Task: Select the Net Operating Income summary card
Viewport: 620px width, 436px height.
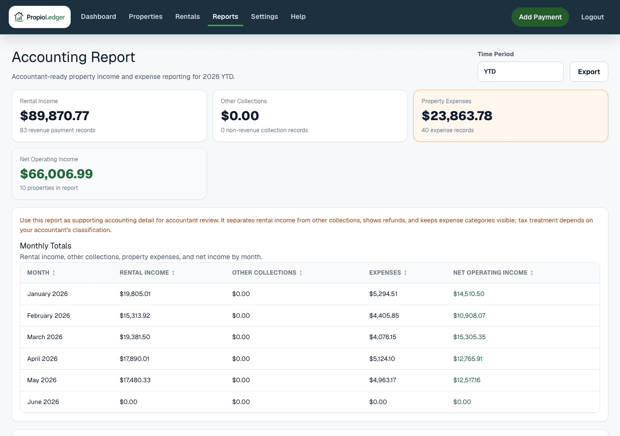Action: [x=109, y=173]
